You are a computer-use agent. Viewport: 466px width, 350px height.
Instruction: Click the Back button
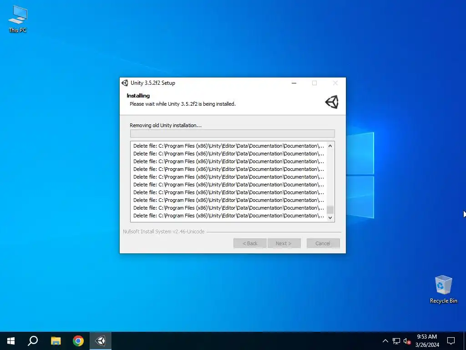(250, 243)
